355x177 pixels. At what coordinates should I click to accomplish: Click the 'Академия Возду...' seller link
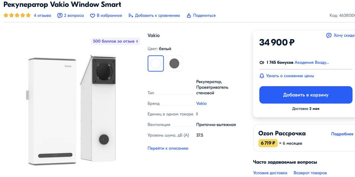(x=312, y=62)
